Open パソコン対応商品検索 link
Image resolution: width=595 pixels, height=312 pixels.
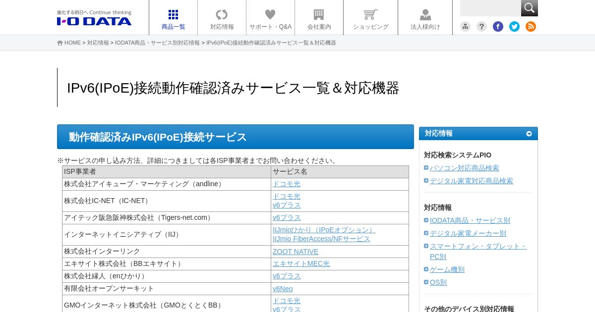[465, 168]
